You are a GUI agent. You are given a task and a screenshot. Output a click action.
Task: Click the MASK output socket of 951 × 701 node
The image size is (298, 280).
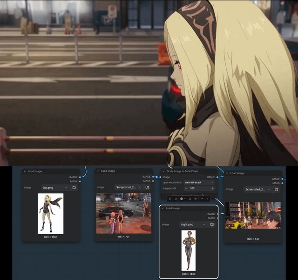click(153, 181)
